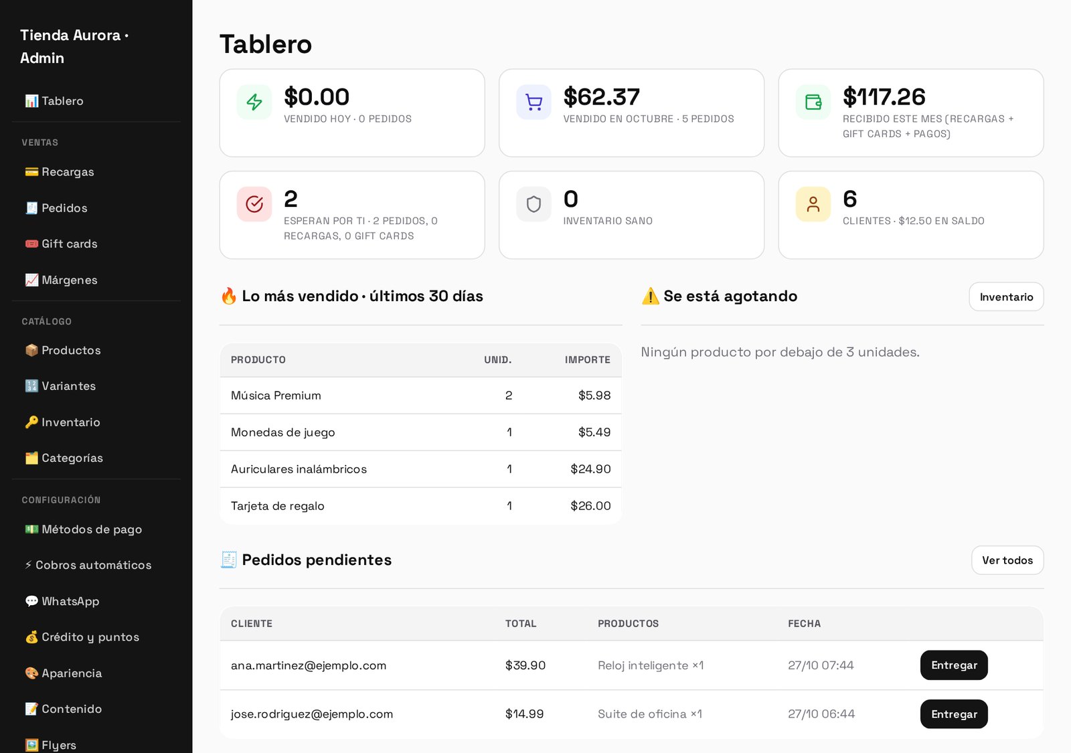Click Reloj inteligente ×1 product cell
The height and width of the screenshot is (753, 1071).
pos(651,665)
